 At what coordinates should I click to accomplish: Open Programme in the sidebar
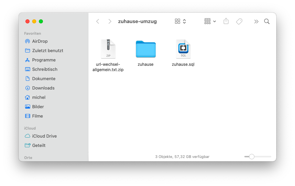pos(44,60)
